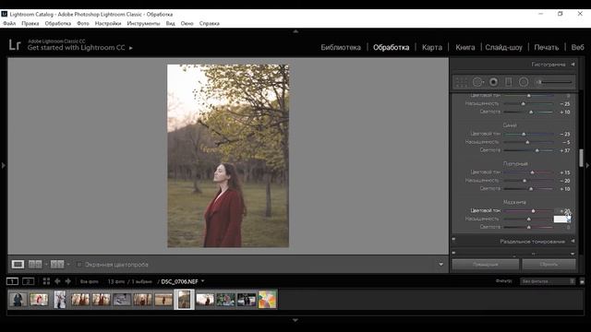The width and height of the screenshot is (591, 332).
Task: Adjust Синий Насыщенность slider at -5
Action: [x=527, y=142]
